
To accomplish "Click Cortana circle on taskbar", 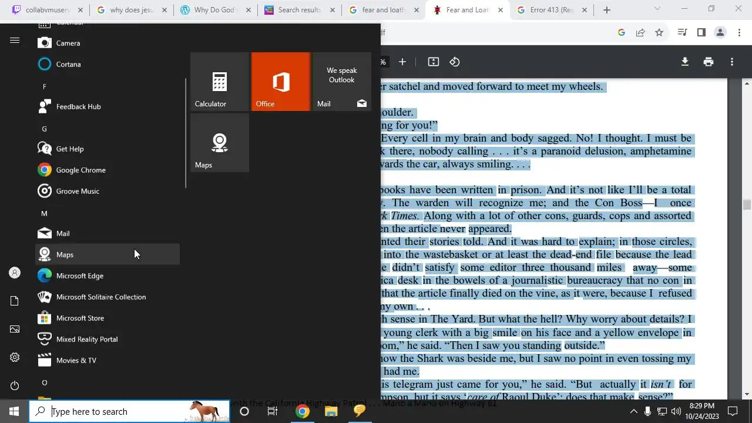I will (244, 411).
